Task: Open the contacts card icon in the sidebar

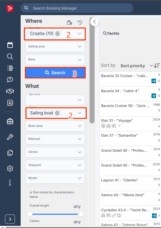Action: click(x=10, y=103)
